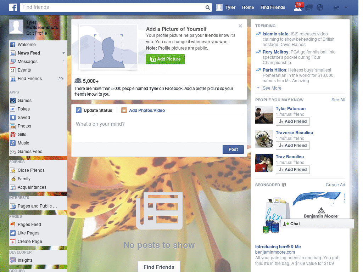Viewport: 363px width, 272px height.
Task: Open the Pokes app icon
Action: pyautogui.click(x=13, y=109)
